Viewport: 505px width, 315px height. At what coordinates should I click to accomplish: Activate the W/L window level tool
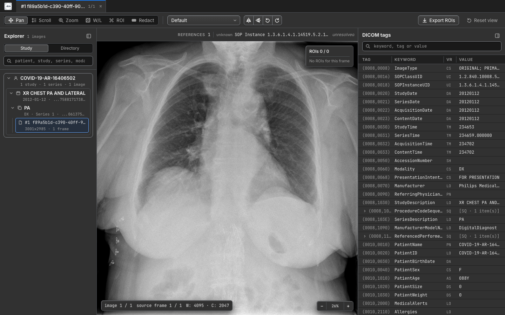[94, 20]
